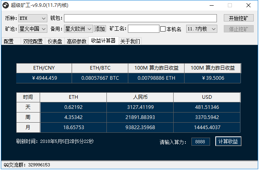Click the USD column header
The image size is (259, 170).
(207, 97)
